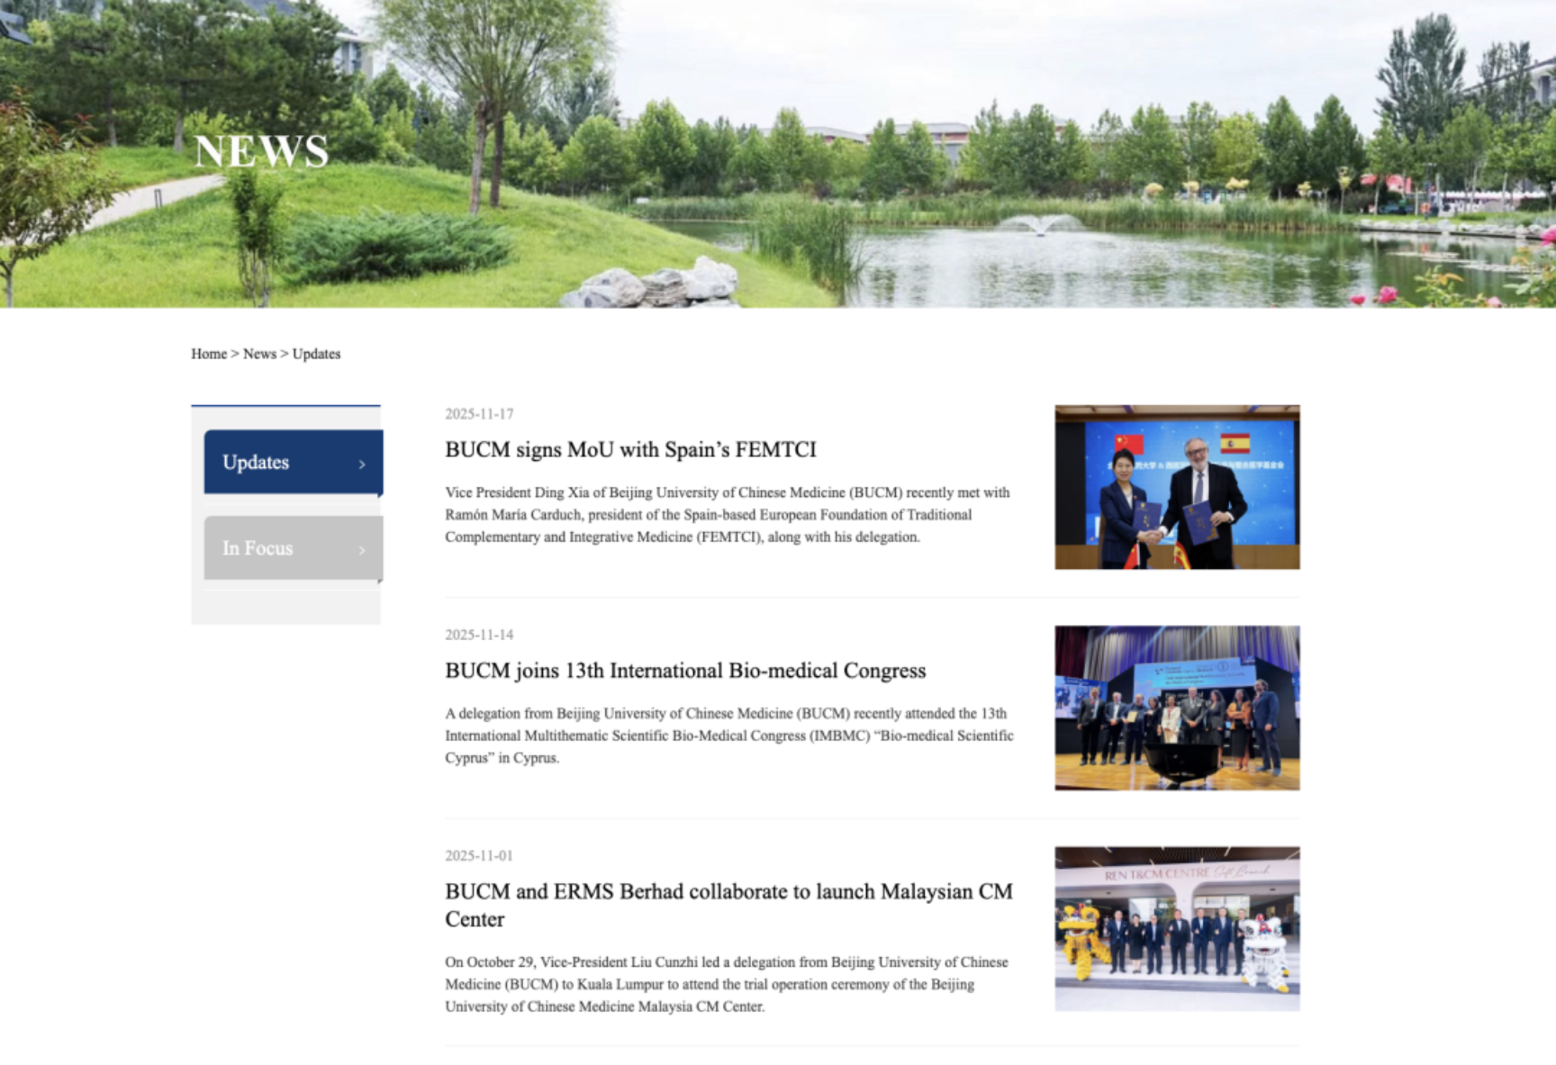Screen dimensions: 1556x1065
Task: Select Updates in the breadcrumb trail
Action: pyautogui.click(x=316, y=354)
